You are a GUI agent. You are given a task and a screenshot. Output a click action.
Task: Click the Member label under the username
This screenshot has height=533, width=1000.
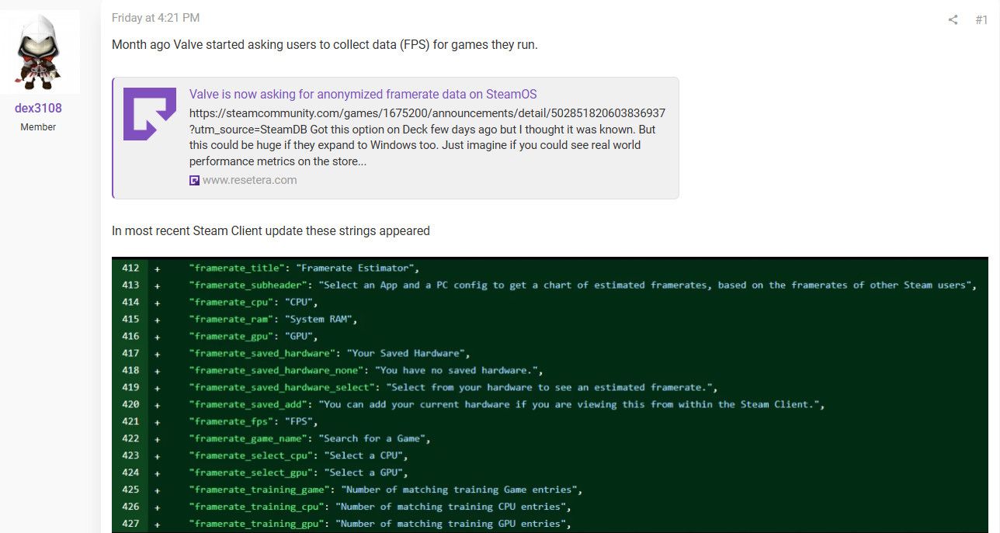click(38, 126)
